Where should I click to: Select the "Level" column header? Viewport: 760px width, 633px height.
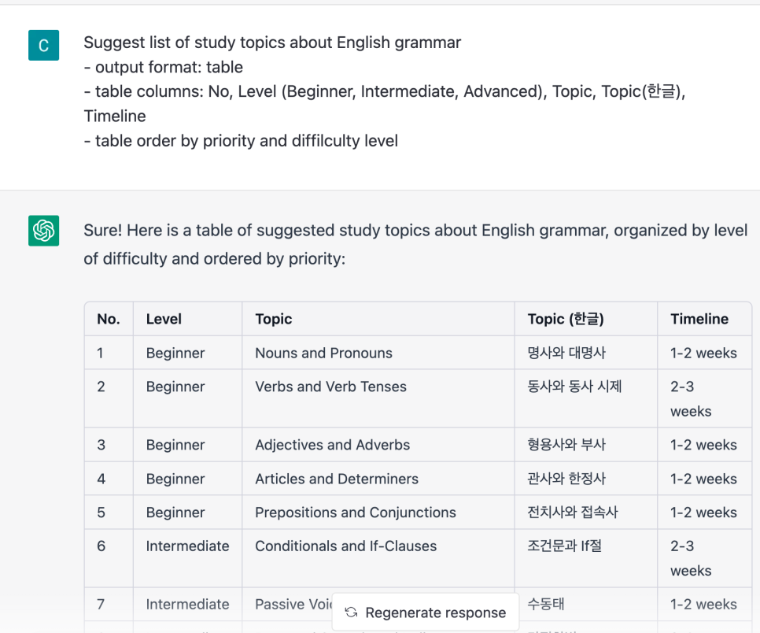[x=187, y=319]
